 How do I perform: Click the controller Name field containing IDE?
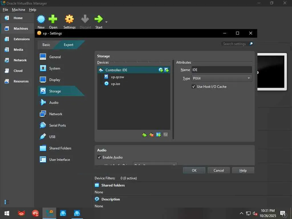click(222, 70)
